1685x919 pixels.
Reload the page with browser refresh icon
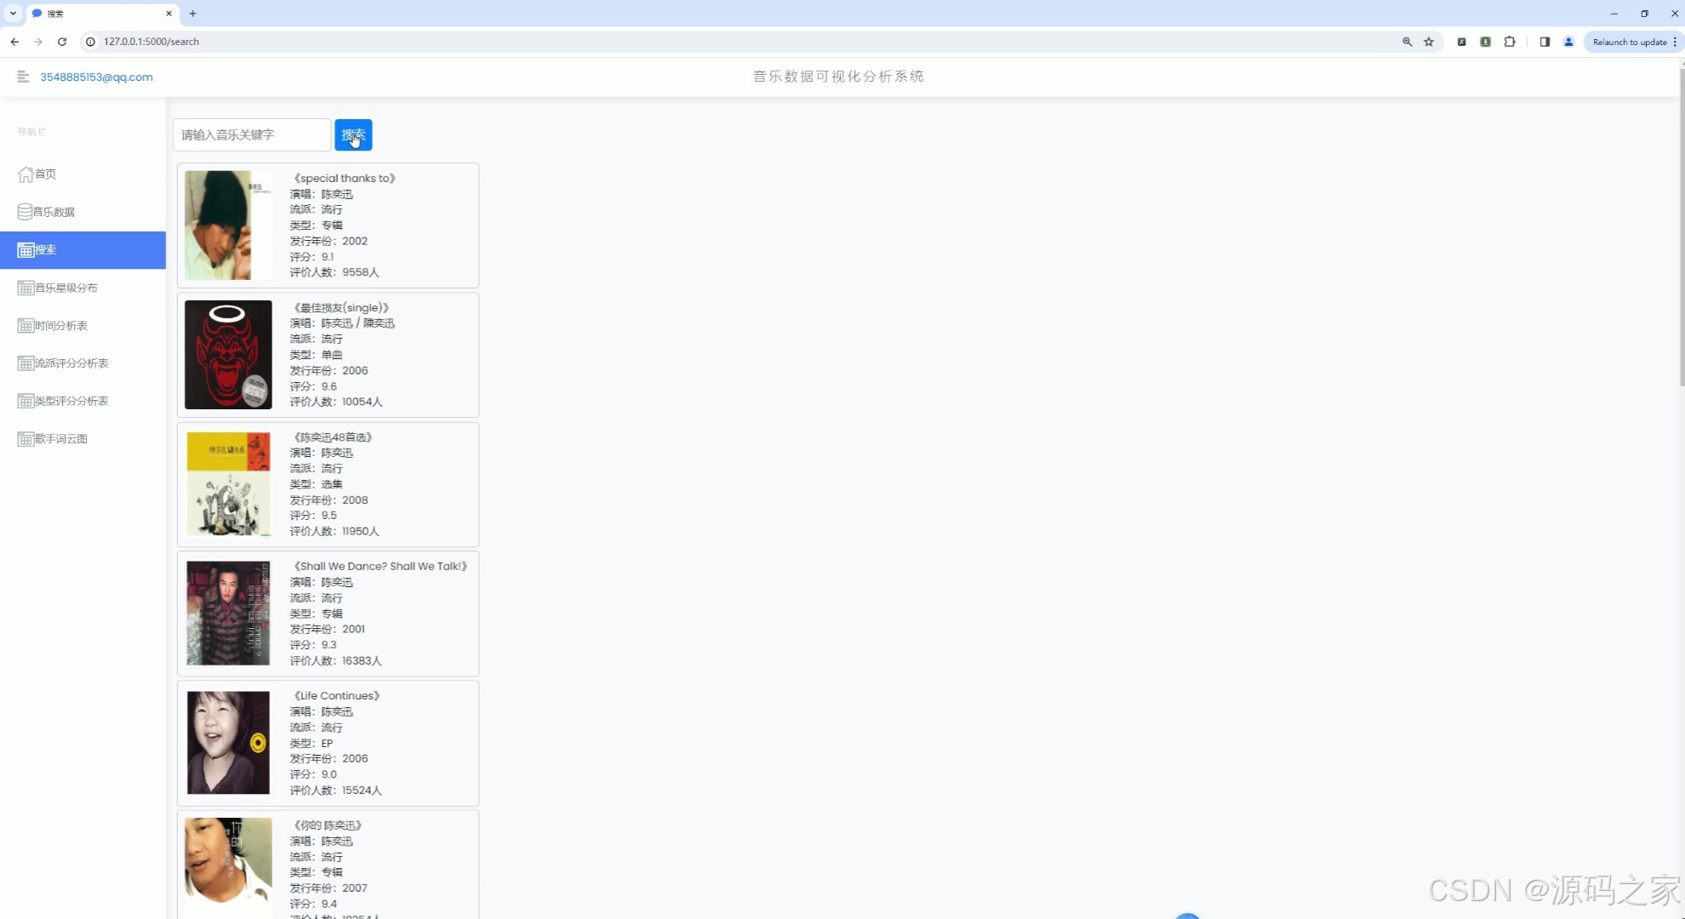[62, 42]
